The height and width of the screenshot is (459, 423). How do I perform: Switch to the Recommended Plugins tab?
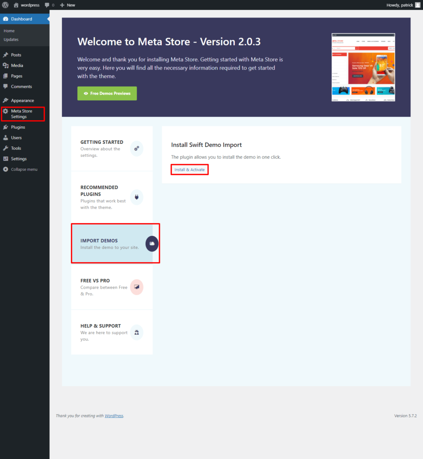click(112, 197)
